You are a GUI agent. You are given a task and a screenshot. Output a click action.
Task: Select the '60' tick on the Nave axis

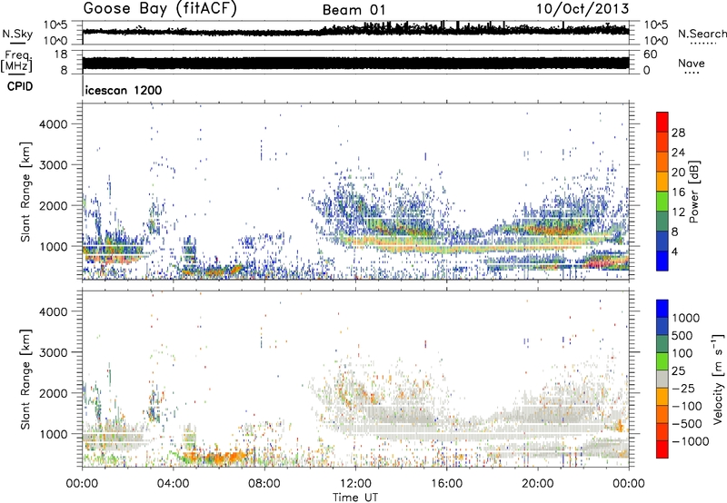650,54
